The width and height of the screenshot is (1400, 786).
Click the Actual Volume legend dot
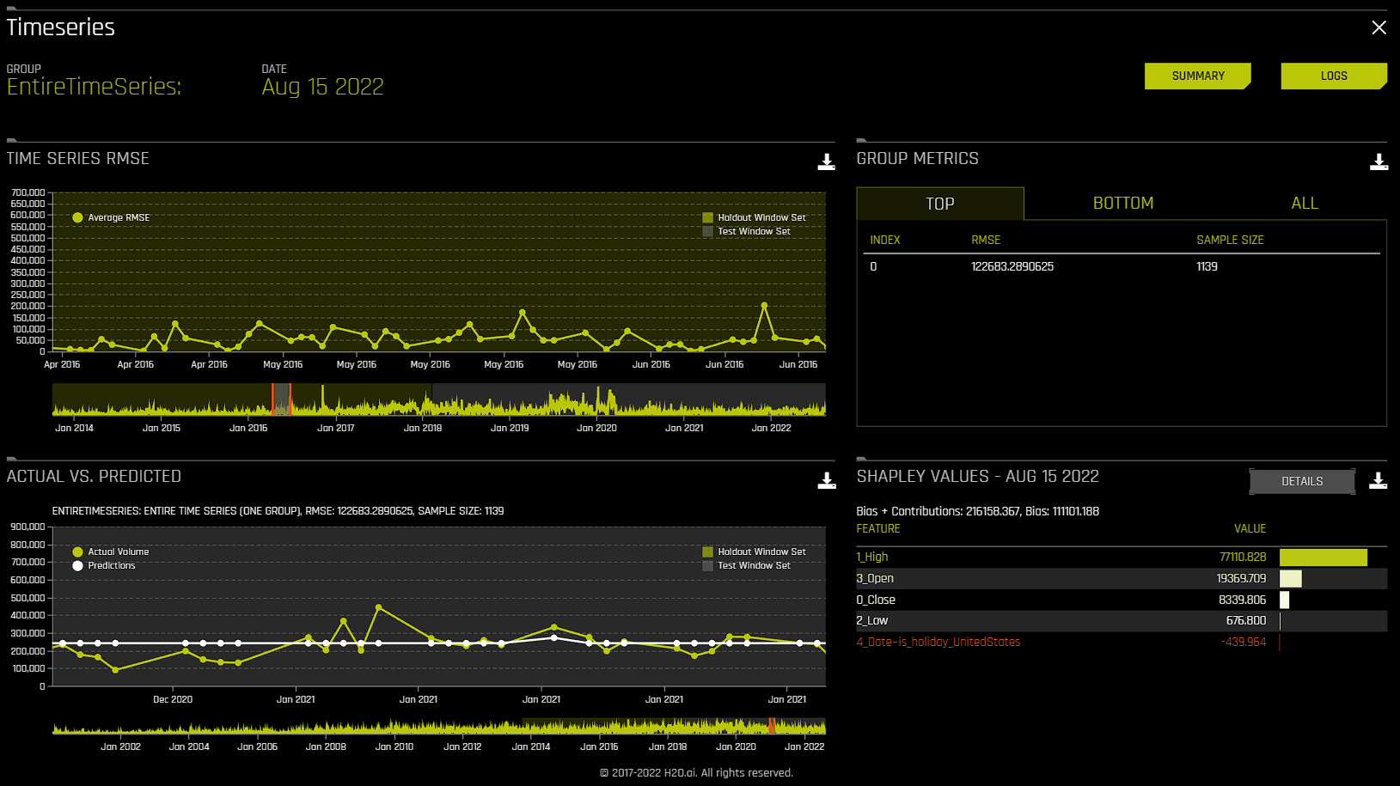[78, 551]
